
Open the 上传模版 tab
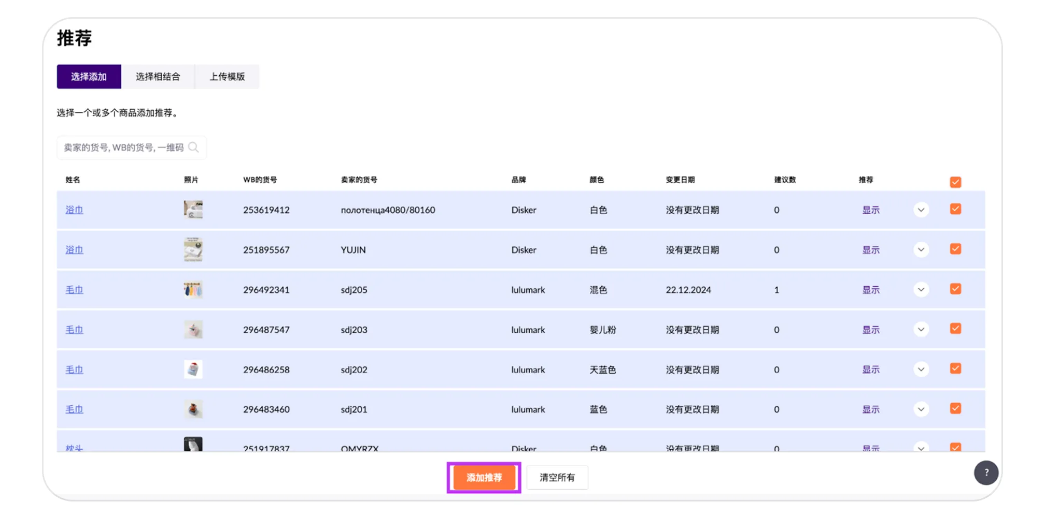[227, 77]
